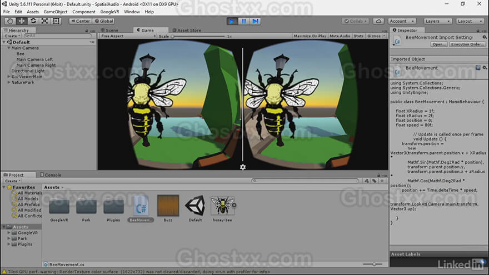
Task: Open the Free Aspect dropdown
Action: (128, 36)
